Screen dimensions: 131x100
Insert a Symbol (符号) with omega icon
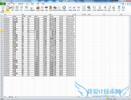[x=123, y=9]
